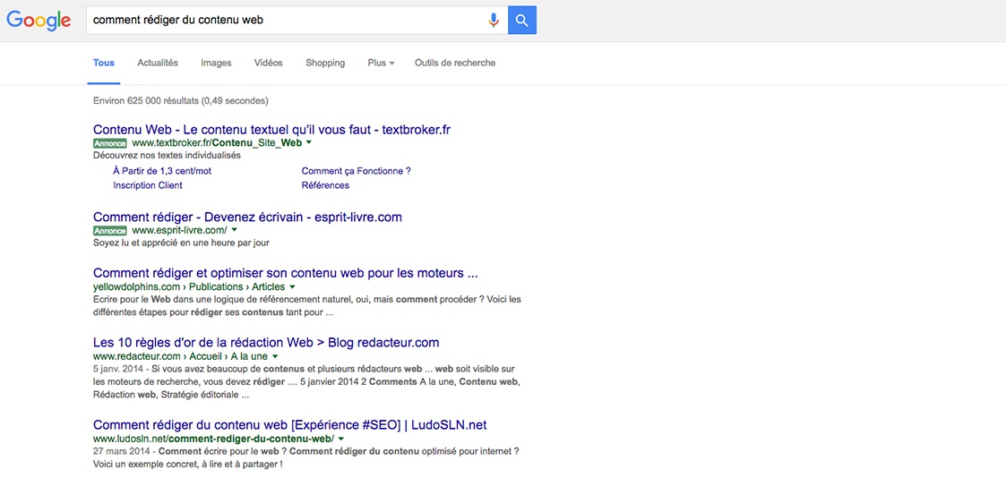Click the ludosln.net comment-rediger-du-contenu-web URL

pos(213,439)
